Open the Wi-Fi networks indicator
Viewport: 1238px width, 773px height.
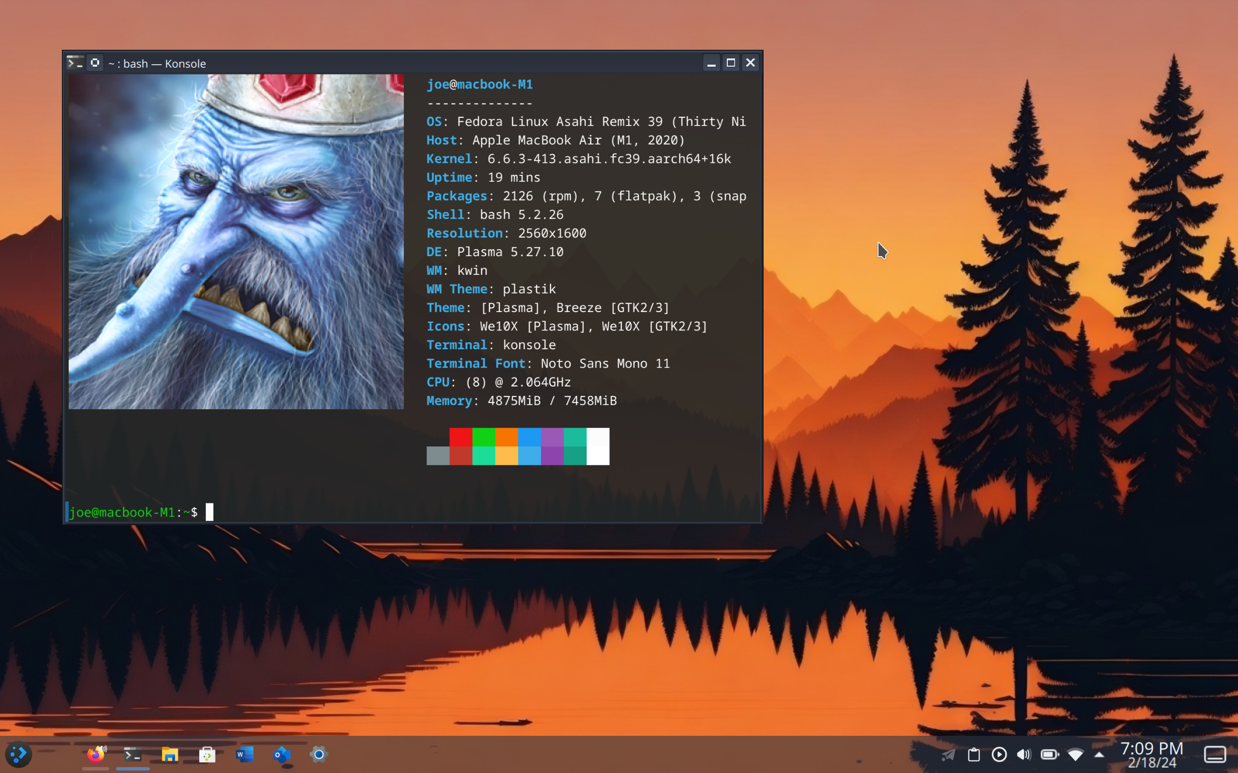click(1075, 754)
